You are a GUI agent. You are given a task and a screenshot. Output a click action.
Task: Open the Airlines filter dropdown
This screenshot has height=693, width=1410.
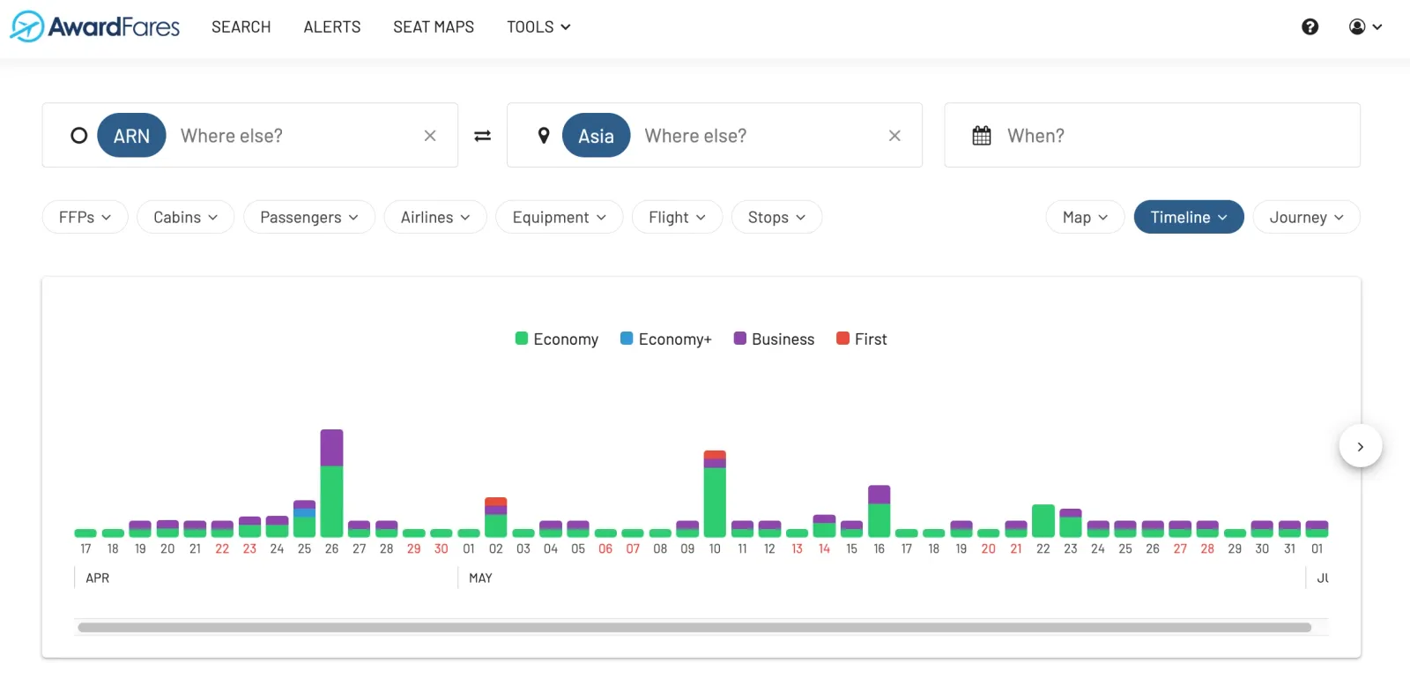coord(435,217)
